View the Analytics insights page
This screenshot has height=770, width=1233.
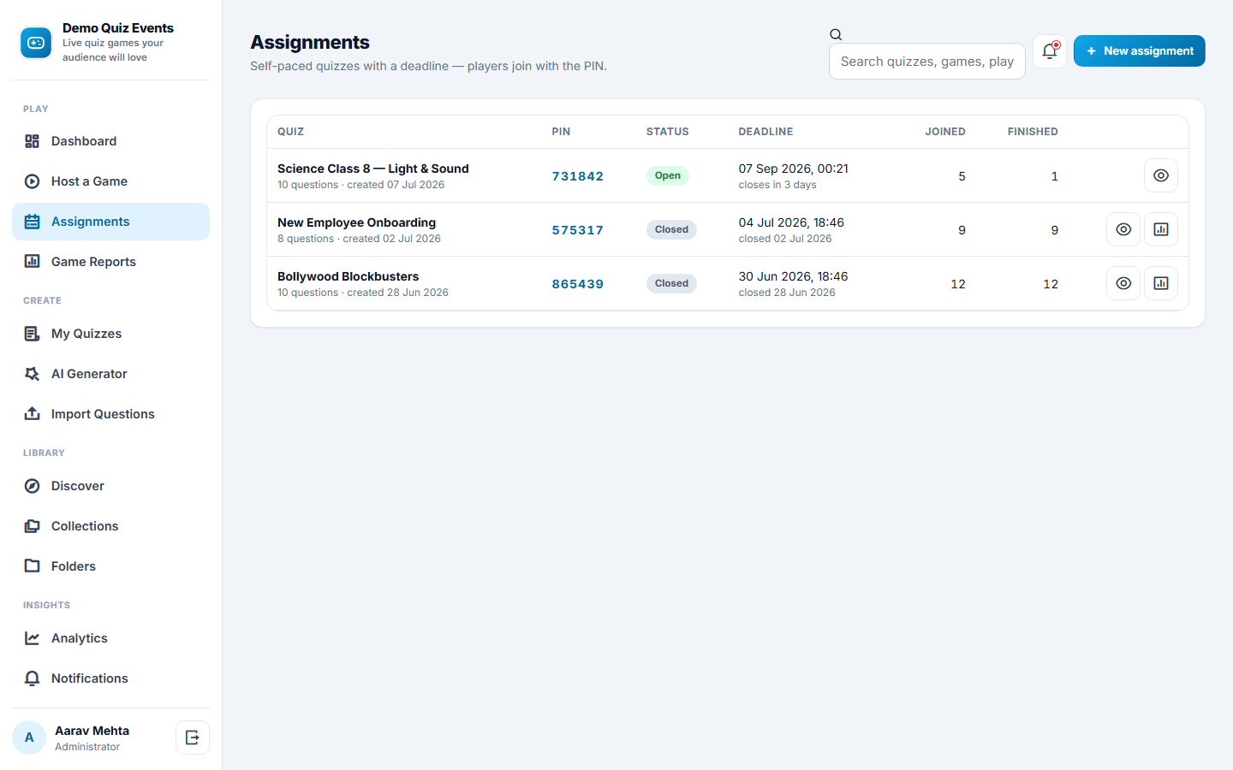tap(110, 638)
